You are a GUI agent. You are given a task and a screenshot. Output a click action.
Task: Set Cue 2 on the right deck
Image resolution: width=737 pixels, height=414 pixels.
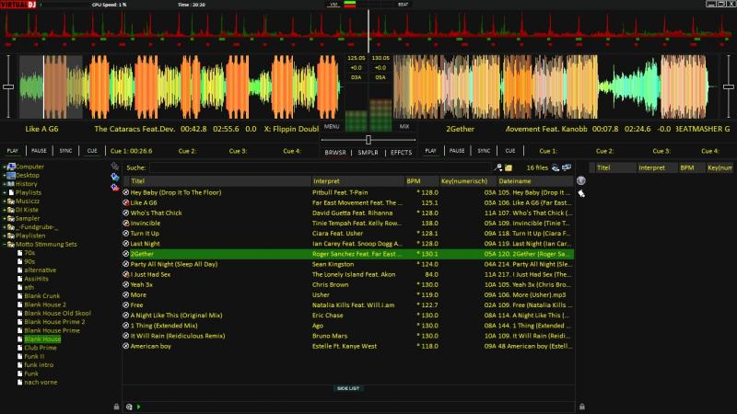coord(604,151)
